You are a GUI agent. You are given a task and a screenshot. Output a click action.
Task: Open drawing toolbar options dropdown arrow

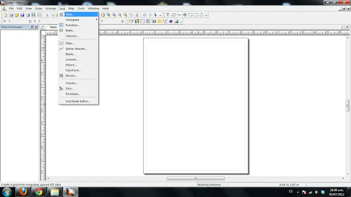(206, 15)
